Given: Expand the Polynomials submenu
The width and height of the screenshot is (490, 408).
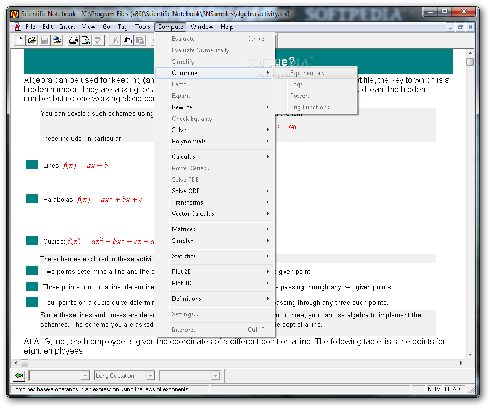Looking at the screenshot, I should pos(215,141).
